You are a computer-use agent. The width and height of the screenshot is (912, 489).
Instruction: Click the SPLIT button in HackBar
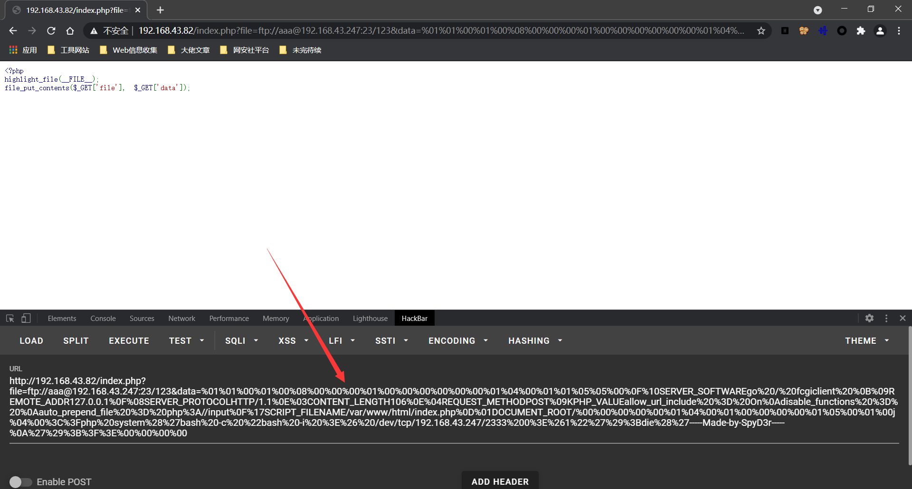click(76, 341)
